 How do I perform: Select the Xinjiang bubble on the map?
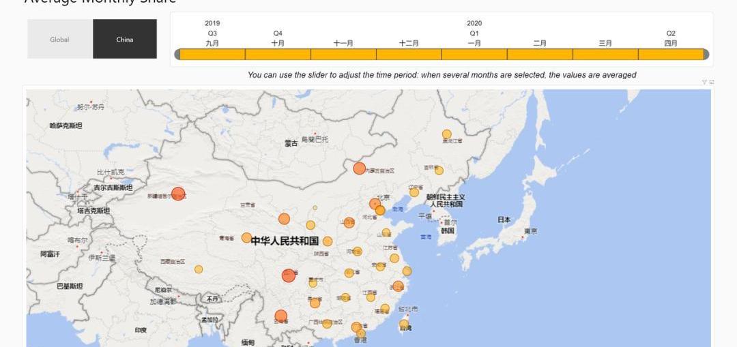[x=178, y=194]
